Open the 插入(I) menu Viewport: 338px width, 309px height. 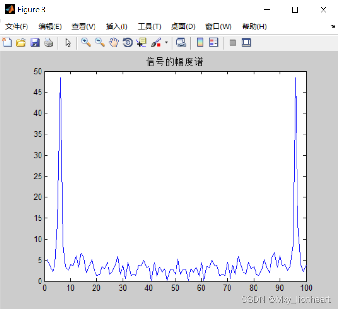(x=116, y=27)
